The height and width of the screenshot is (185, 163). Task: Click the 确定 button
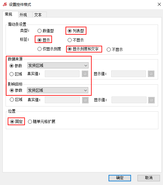pos(120,178)
